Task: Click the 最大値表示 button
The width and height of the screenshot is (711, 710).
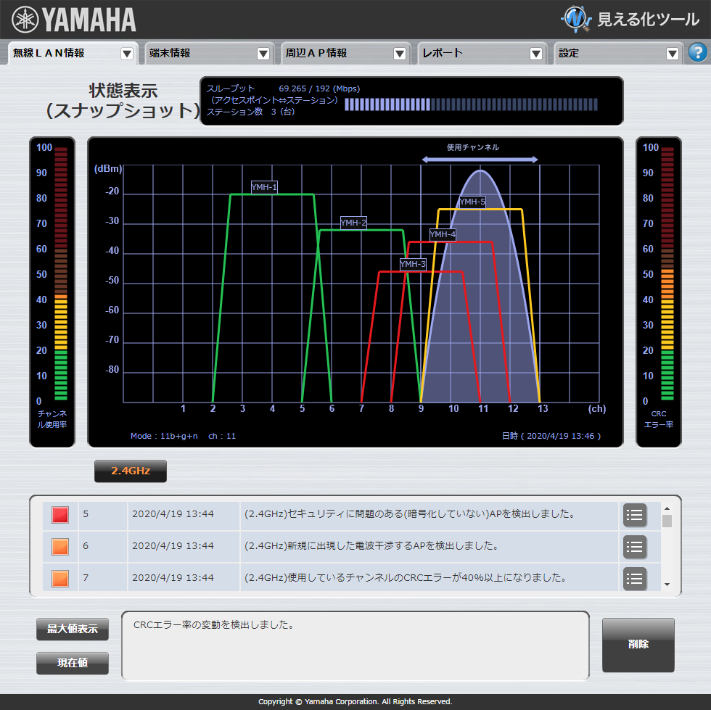Action: tap(72, 629)
